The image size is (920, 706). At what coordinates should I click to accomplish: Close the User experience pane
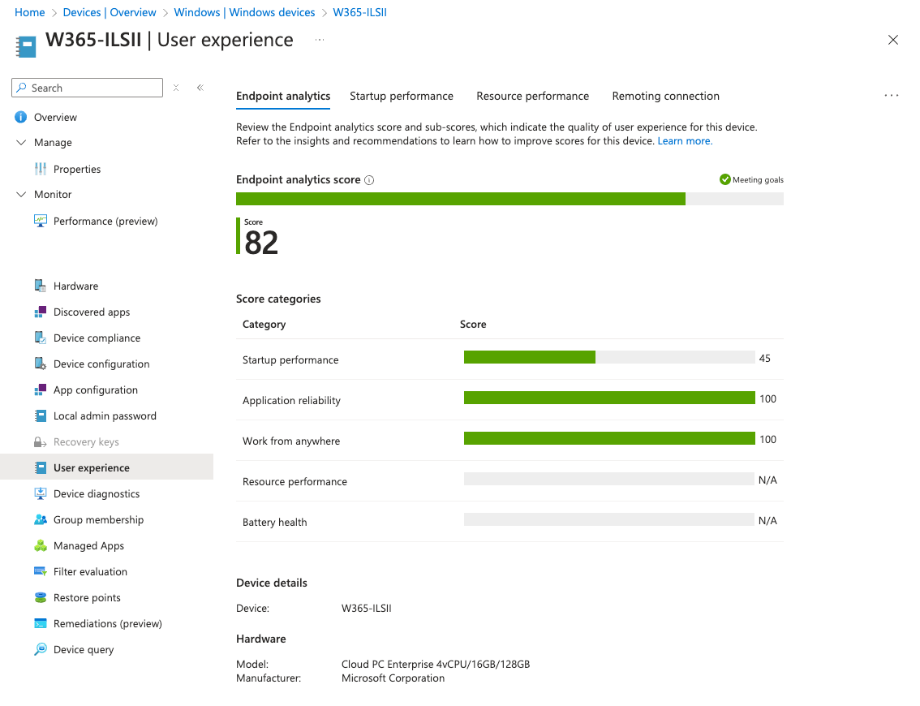[893, 40]
